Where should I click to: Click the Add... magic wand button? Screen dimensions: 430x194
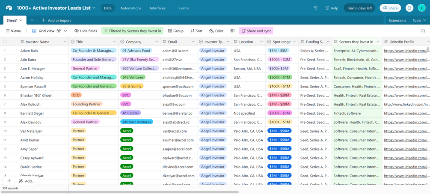click(27, 181)
